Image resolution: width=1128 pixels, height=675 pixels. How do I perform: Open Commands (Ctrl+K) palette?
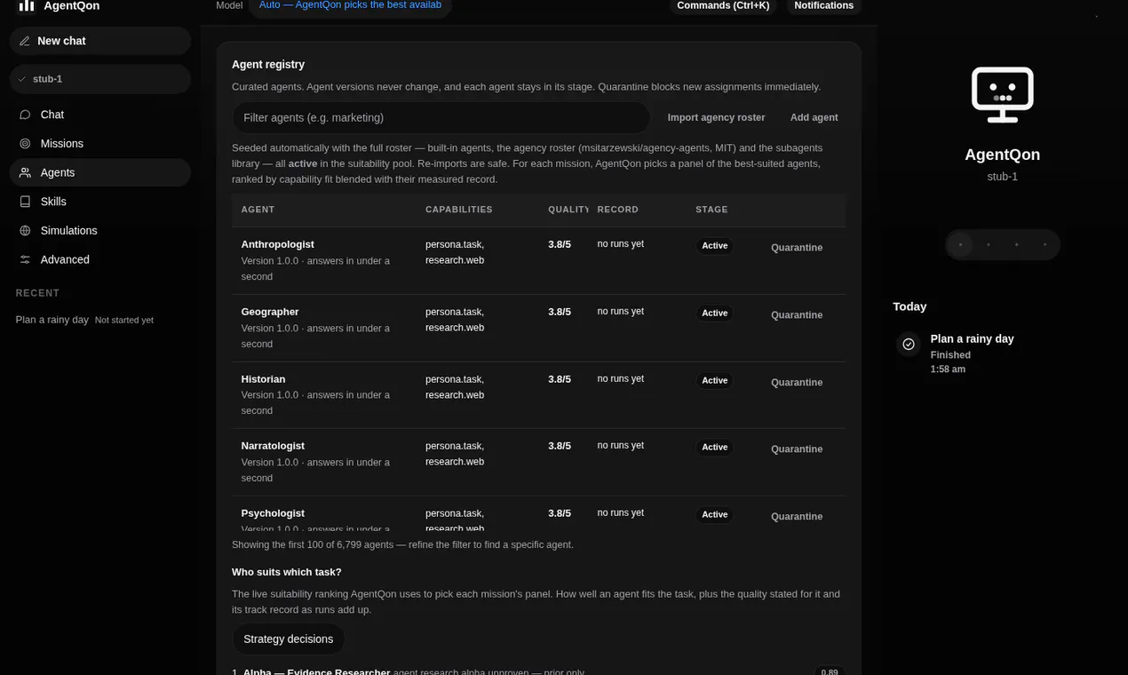point(723,5)
